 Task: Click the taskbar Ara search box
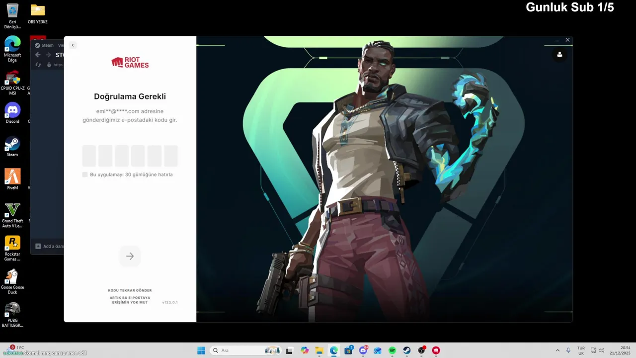[246, 351]
